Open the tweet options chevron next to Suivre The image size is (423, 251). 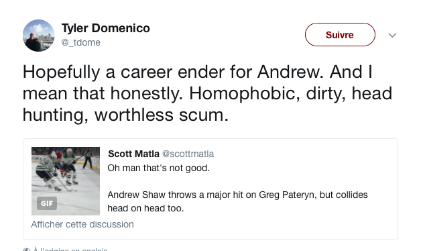point(392,35)
